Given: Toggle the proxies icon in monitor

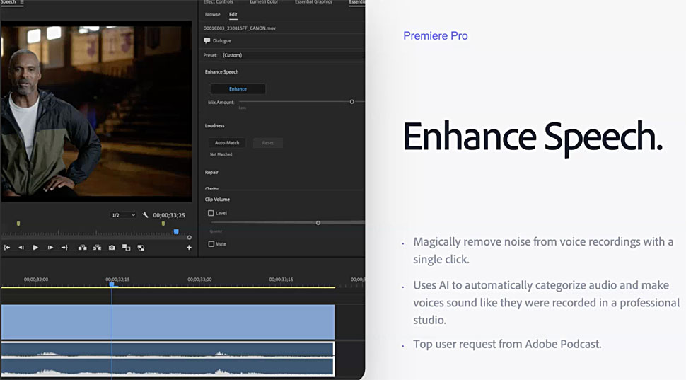Looking at the screenshot, I should (x=141, y=248).
